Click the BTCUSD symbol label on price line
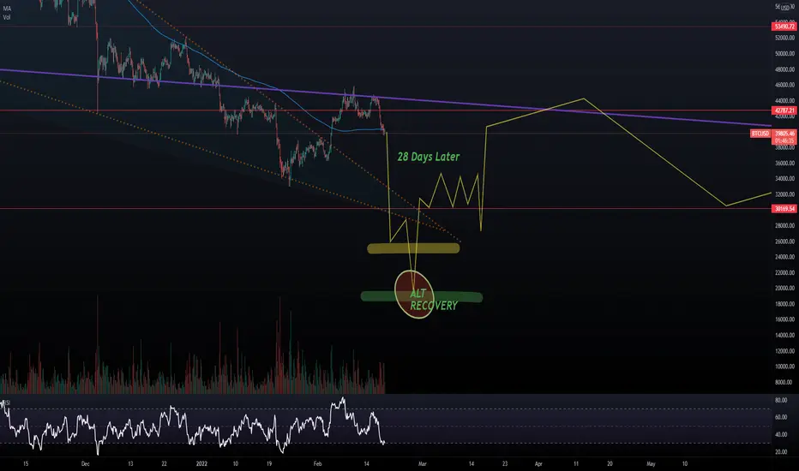The height and width of the screenshot is (471, 799). point(760,134)
